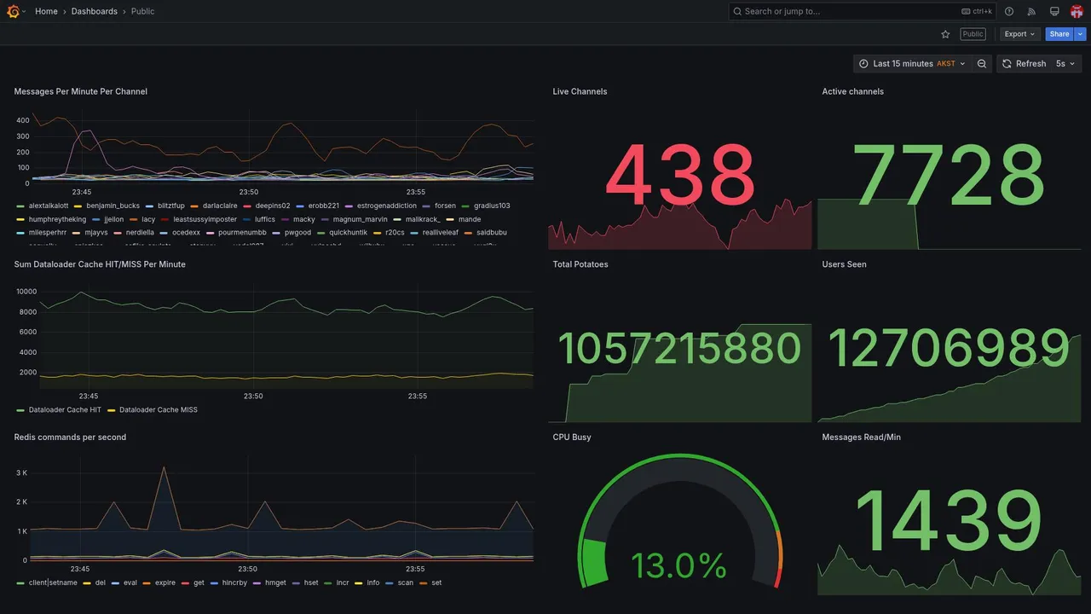The image size is (1091, 614).
Task: Go to Home in breadcrumbs
Action: click(47, 11)
